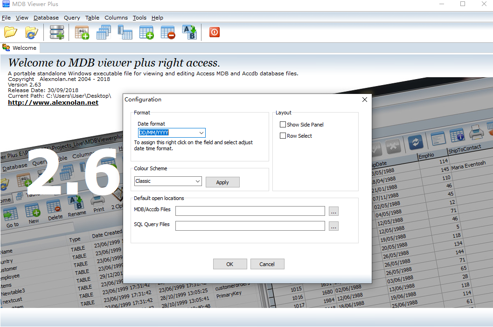Select the add new table icon
493x327 pixels.
pyautogui.click(x=146, y=32)
